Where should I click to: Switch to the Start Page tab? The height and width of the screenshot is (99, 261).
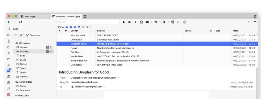(35, 16)
